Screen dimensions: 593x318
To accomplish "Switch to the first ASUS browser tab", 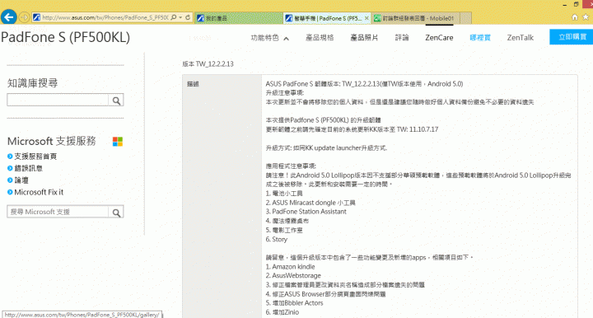I will (238, 18).
